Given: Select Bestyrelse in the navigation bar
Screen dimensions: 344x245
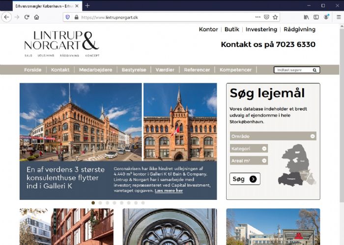Looking at the screenshot, I should [134, 70].
